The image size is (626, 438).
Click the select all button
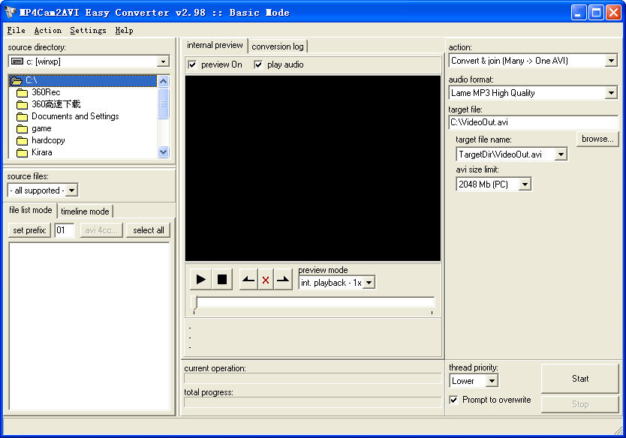(x=149, y=230)
